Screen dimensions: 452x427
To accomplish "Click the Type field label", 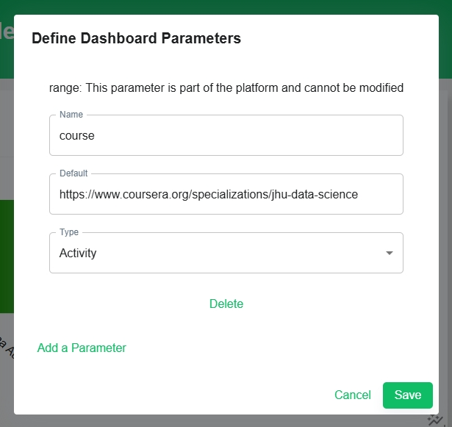I will 69,232.
